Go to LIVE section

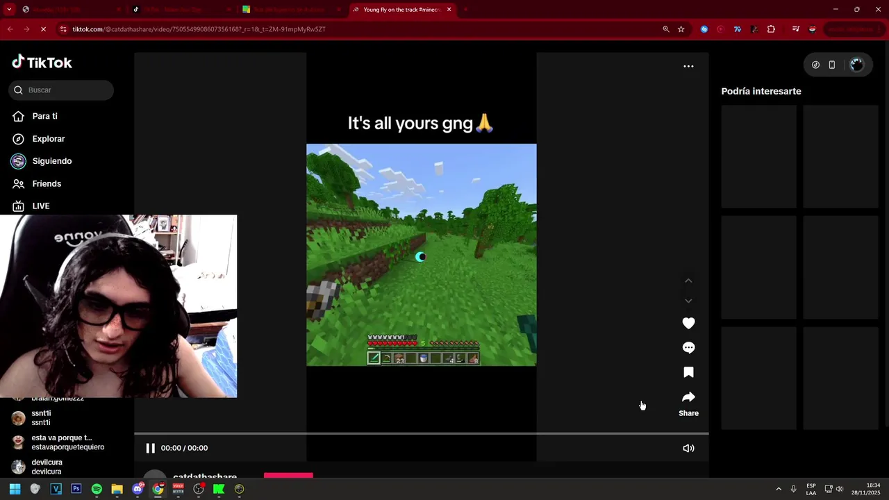click(x=40, y=206)
